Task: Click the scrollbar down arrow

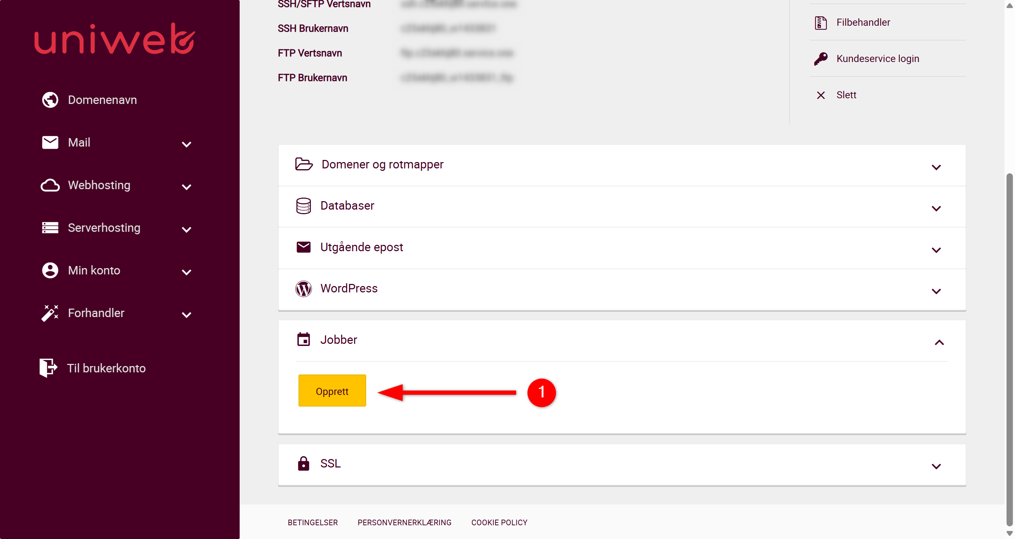Action: click(1009, 533)
